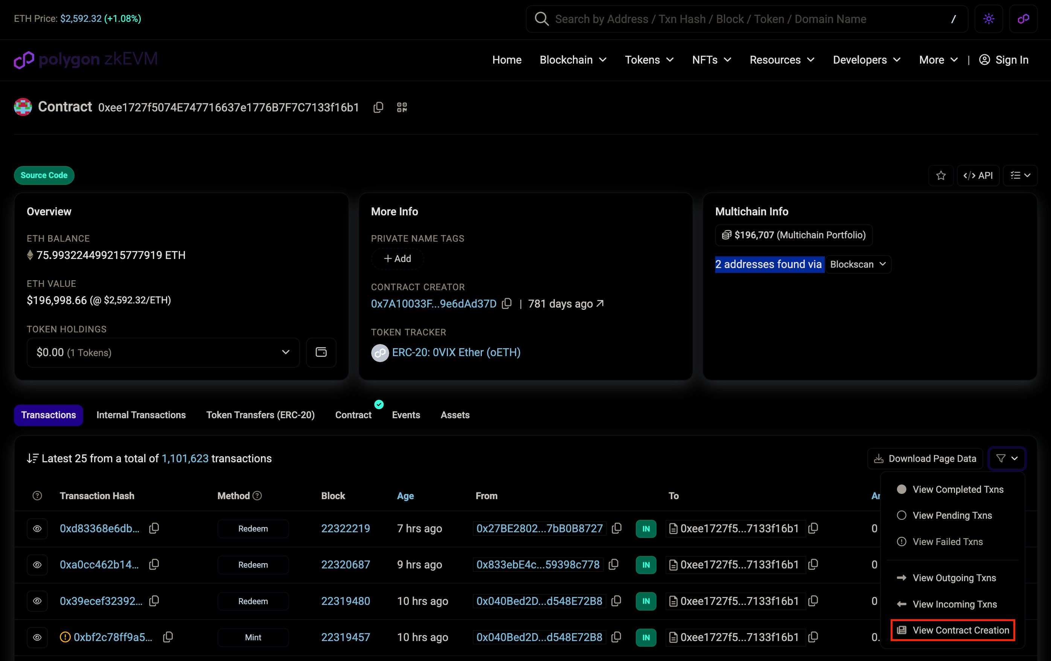Viewport: 1051px width, 661px height.
Task: Copy From address 0x833ebE4c...59398c778
Action: pos(613,565)
